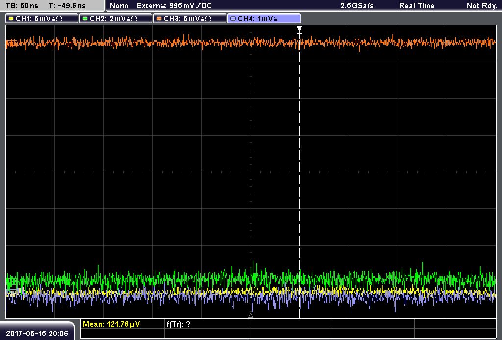Click the Not Rdy. status label
The height and width of the screenshot is (340, 502).
pos(482,6)
